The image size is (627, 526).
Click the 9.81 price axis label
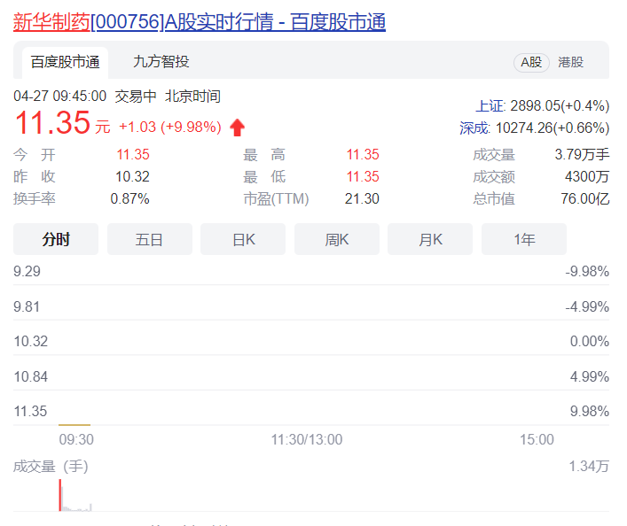pos(27,306)
